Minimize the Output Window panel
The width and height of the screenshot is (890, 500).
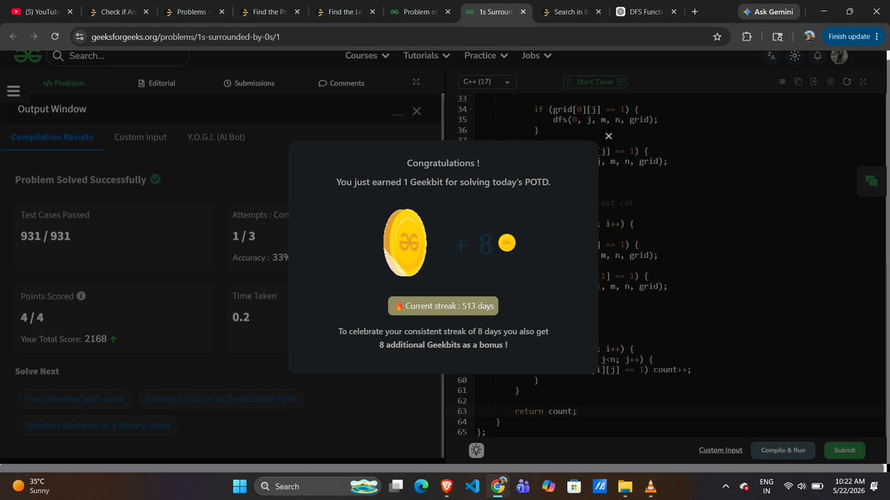coord(398,113)
